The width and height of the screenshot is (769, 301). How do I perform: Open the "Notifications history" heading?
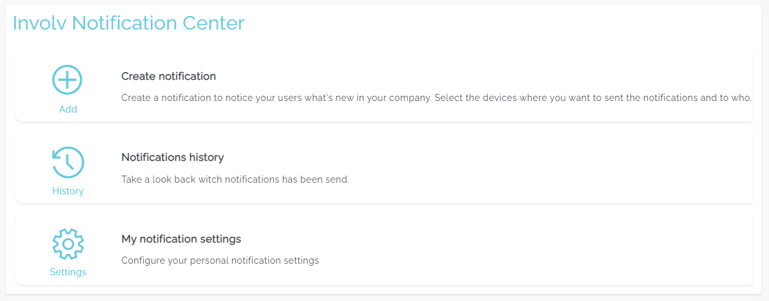pos(172,158)
